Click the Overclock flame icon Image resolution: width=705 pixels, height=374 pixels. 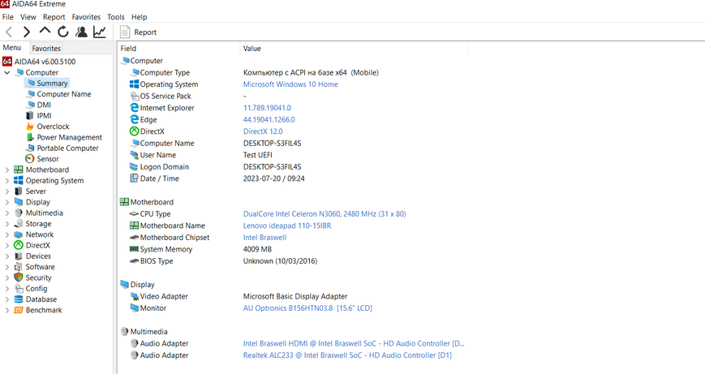tap(30, 127)
